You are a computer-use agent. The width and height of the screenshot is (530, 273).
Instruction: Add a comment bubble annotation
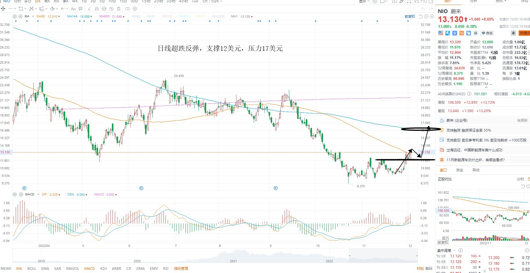coord(81,9)
